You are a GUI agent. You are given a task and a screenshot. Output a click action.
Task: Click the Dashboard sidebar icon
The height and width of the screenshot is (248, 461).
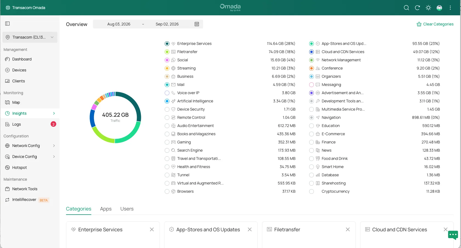point(7,59)
